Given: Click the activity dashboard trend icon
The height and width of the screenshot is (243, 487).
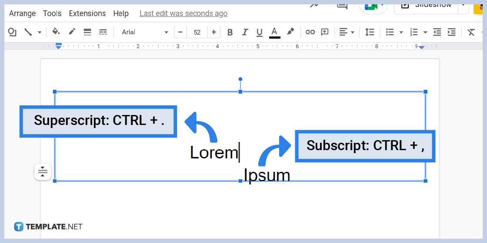Looking at the screenshot, I should click(315, 6).
